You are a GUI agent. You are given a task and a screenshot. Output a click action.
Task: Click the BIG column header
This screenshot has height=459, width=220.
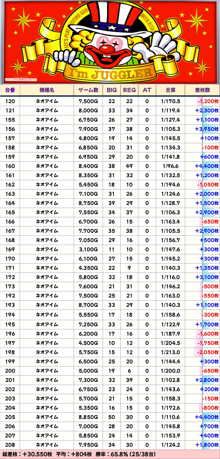(112, 90)
